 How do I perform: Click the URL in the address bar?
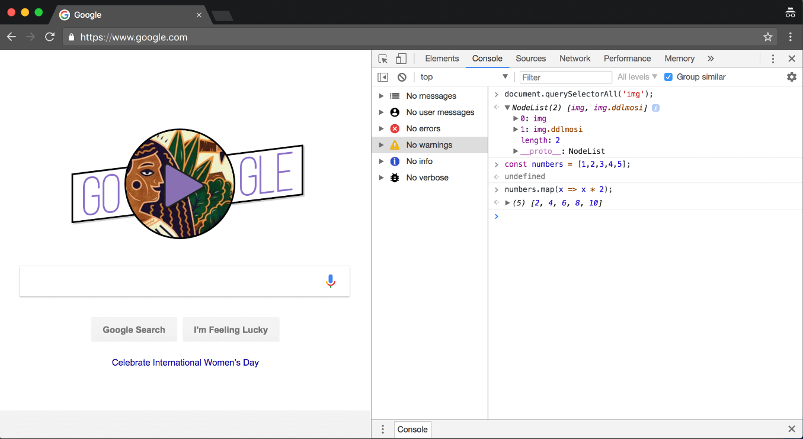[x=134, y=37]
